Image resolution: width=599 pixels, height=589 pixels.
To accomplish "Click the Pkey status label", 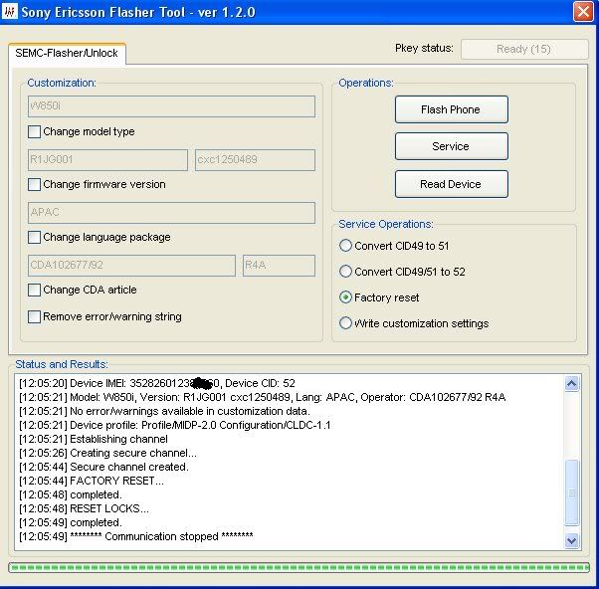I will point(424,48).
